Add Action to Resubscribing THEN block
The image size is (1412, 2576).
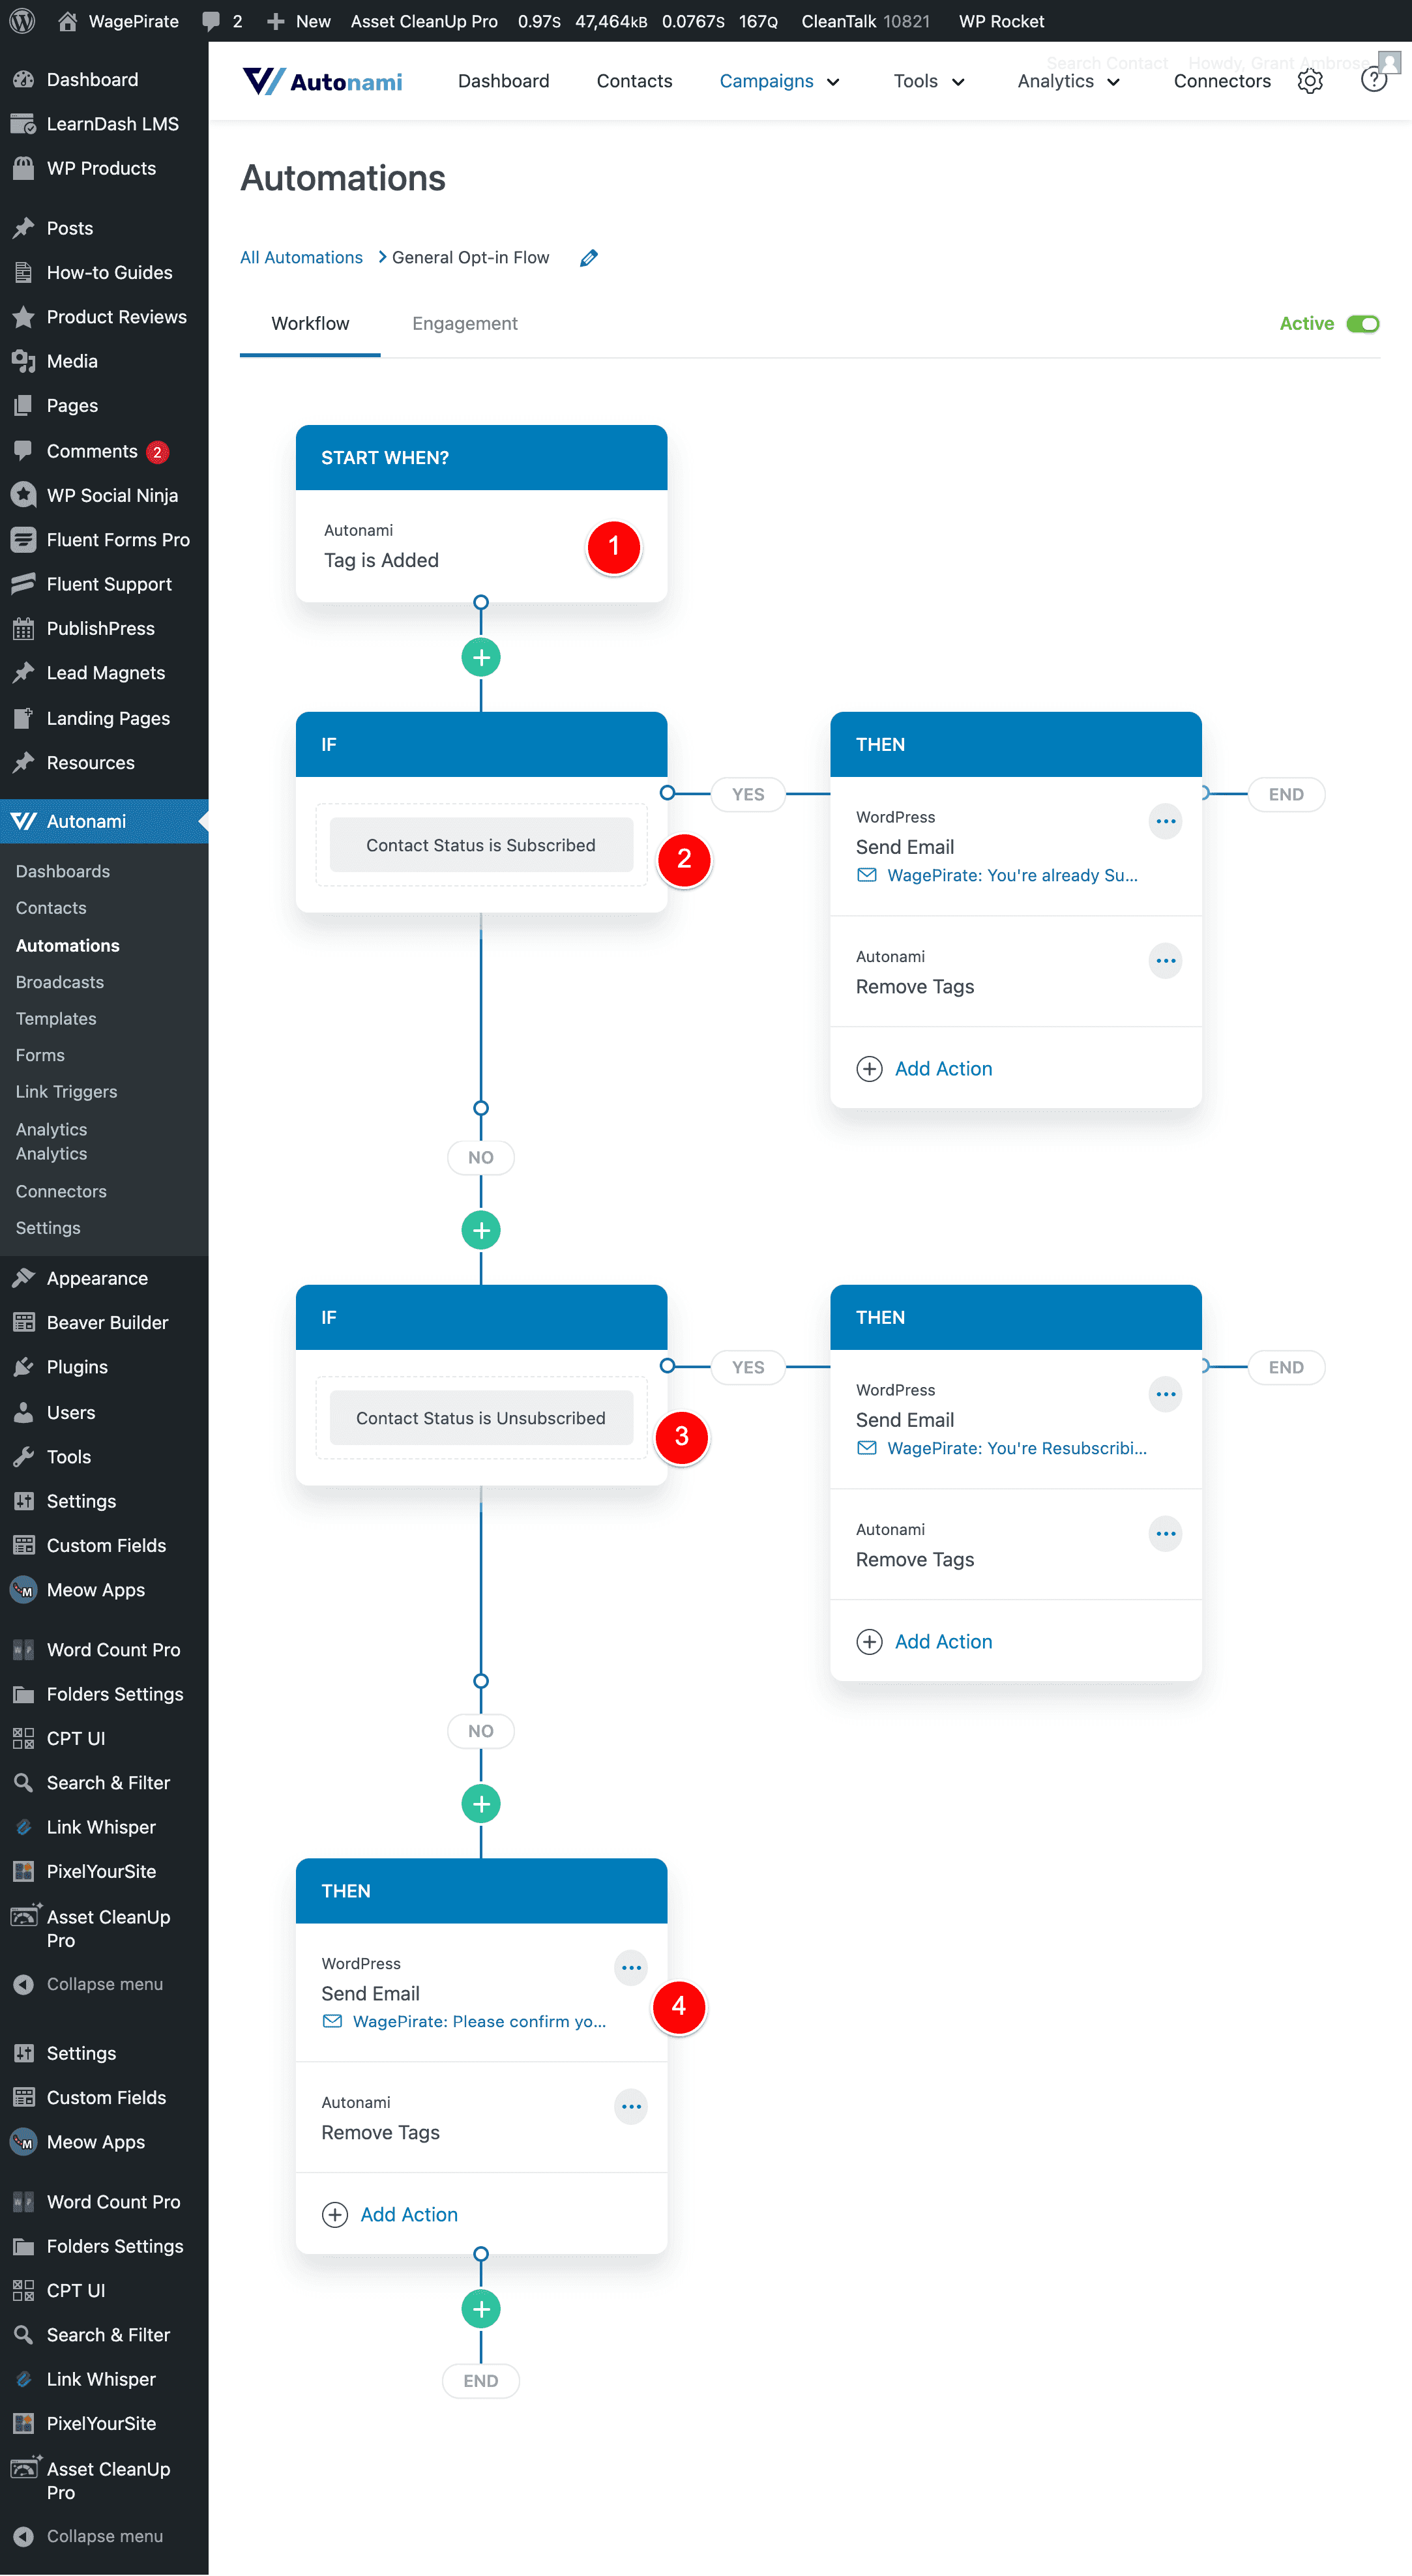(925, 1642)
